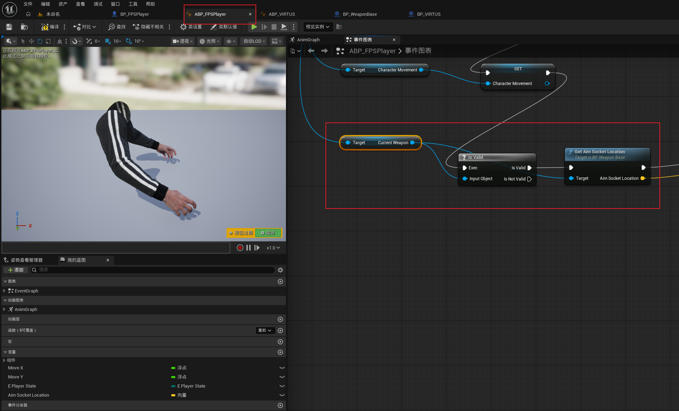679x411 pixels.
Task: Open the 工具 (Tools) menu
Action: 133,4
